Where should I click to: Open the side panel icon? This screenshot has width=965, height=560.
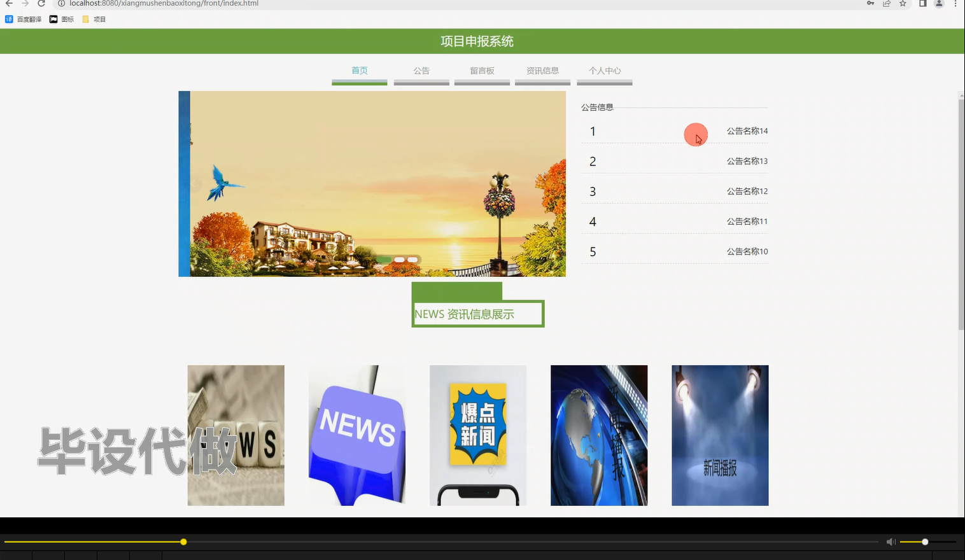tap(922, 4)
